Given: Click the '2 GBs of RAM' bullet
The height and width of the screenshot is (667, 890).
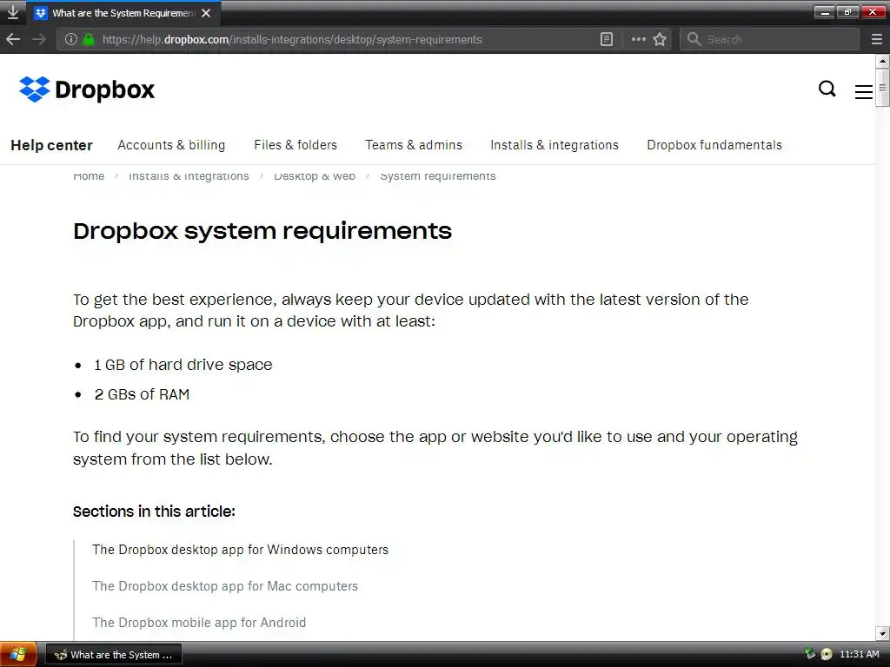Looking at the screenshot, I should 142,394.
